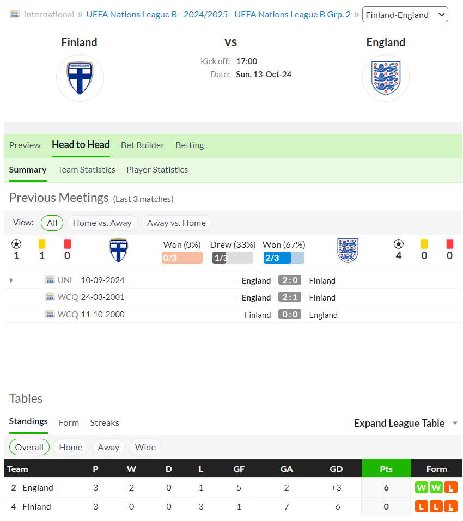
Task: Open the Team Statistics tab
Action: tap(87, 170)
